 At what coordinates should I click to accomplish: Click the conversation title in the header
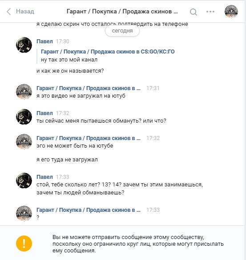coord(122,12)
